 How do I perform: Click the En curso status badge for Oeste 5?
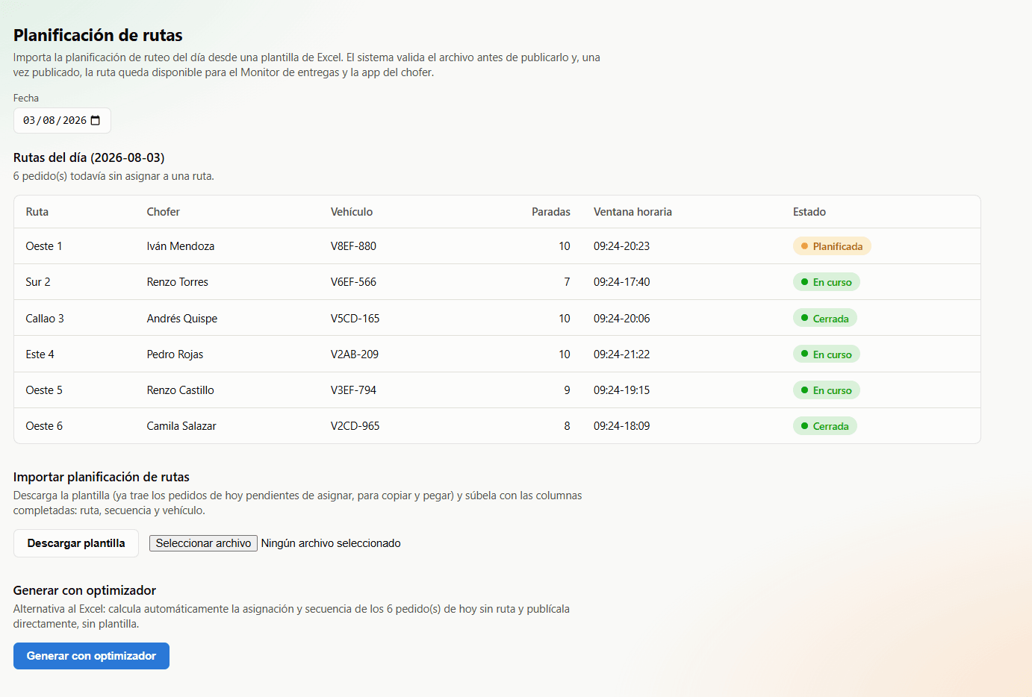(827, 390)
